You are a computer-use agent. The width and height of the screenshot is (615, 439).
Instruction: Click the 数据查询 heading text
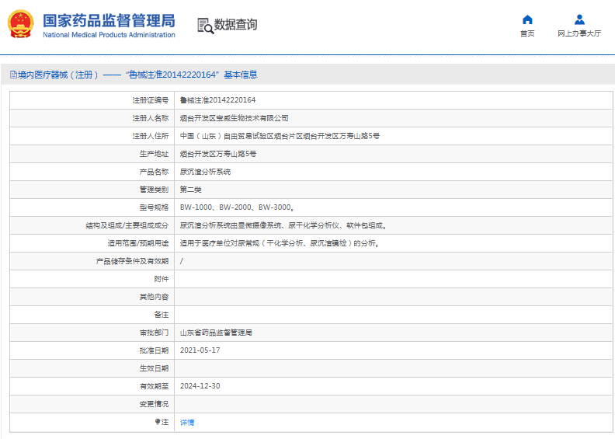pos(235,25)
